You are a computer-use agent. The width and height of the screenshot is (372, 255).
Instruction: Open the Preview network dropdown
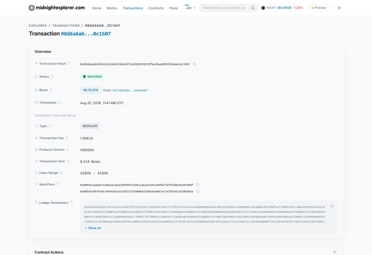(x=321, y=8)
